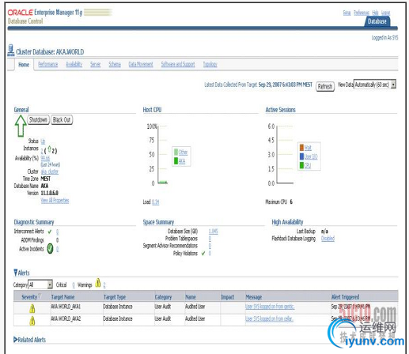Switch to the Schema tab
Viewport: 409px width, 354px height.
(x=115, y=64)
